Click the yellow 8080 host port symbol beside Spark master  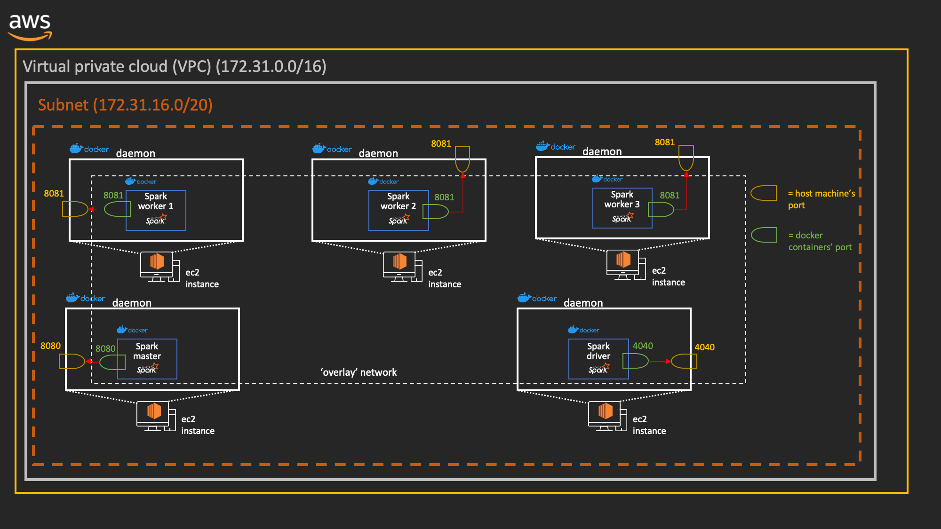click(71, 361)
